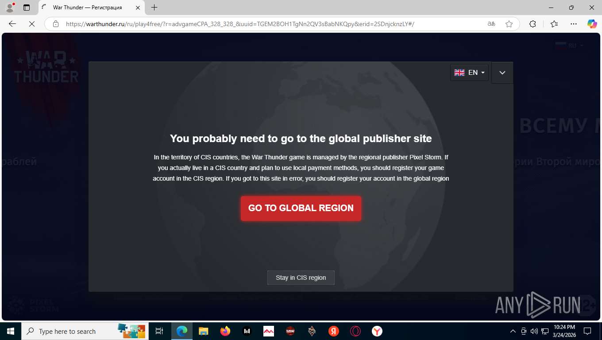View site information lock icon
The height and width of the screenshot is (340, 602).
pyautogui.click(x=56, y=24)
